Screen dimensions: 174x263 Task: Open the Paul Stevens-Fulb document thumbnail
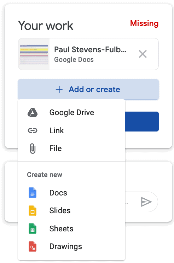click(x=34, y=54)
